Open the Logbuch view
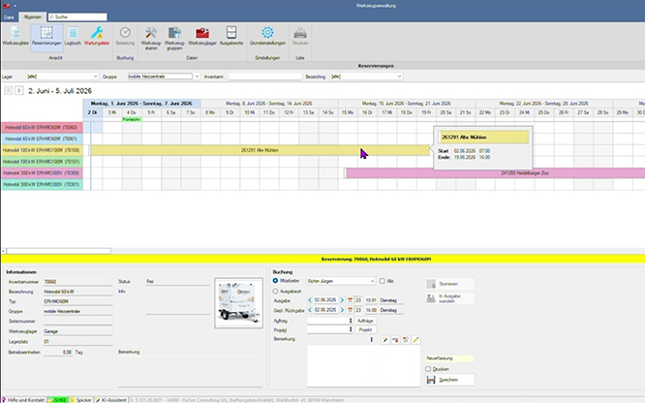 [73, 36]
